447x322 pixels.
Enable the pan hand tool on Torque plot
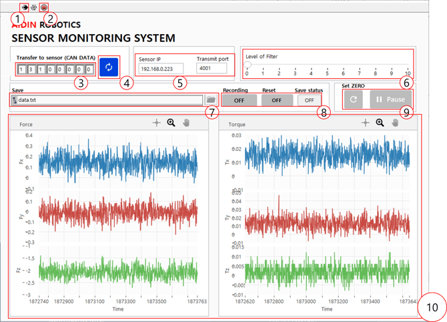tap(395, 123)
